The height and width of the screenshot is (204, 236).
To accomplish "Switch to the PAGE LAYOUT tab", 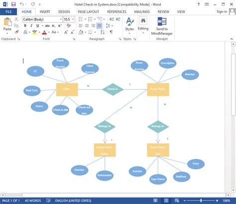I will [x=88, y=11].
